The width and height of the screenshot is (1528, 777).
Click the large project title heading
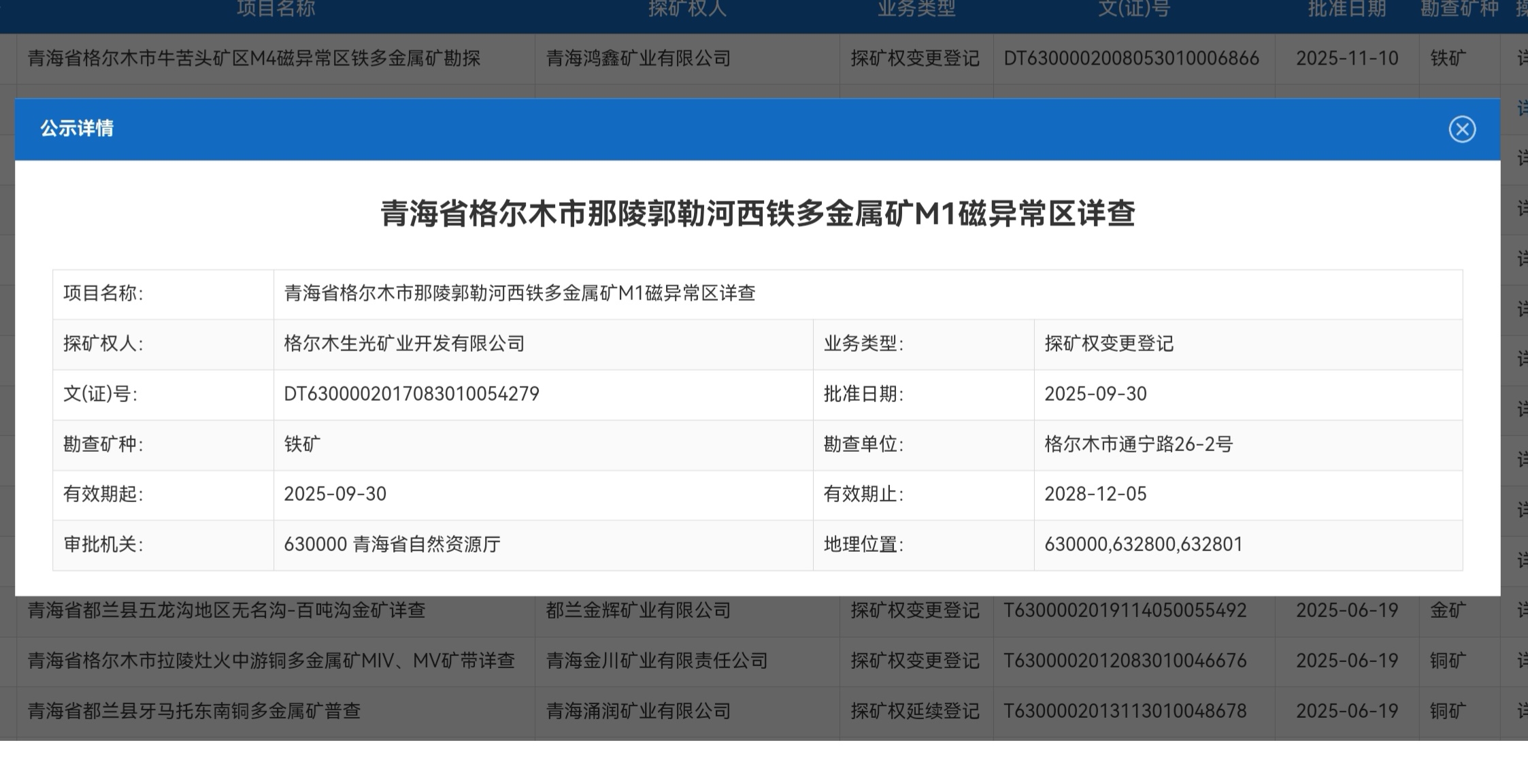point(757,214)
